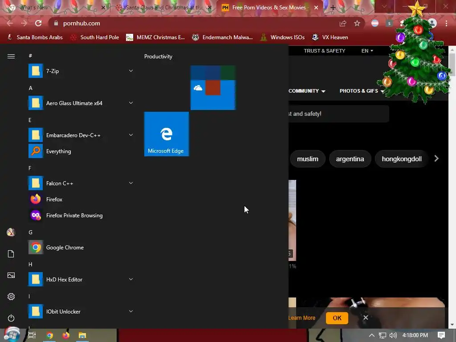This screenshot has height=342, width=456.
Task: Click the taskbar clock showing 4:18:00 PM
Action: tap(415, 335)
